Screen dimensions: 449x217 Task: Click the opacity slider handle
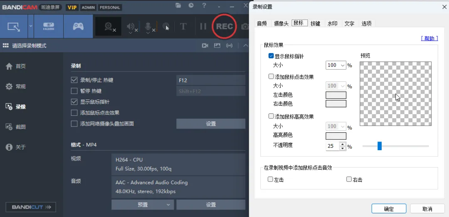tap(380, 146)
